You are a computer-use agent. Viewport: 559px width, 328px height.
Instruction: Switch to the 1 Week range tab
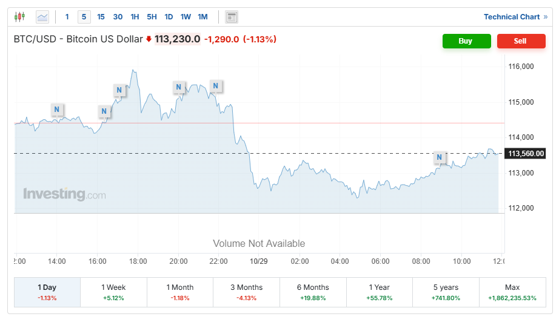[x=113, y=292]
